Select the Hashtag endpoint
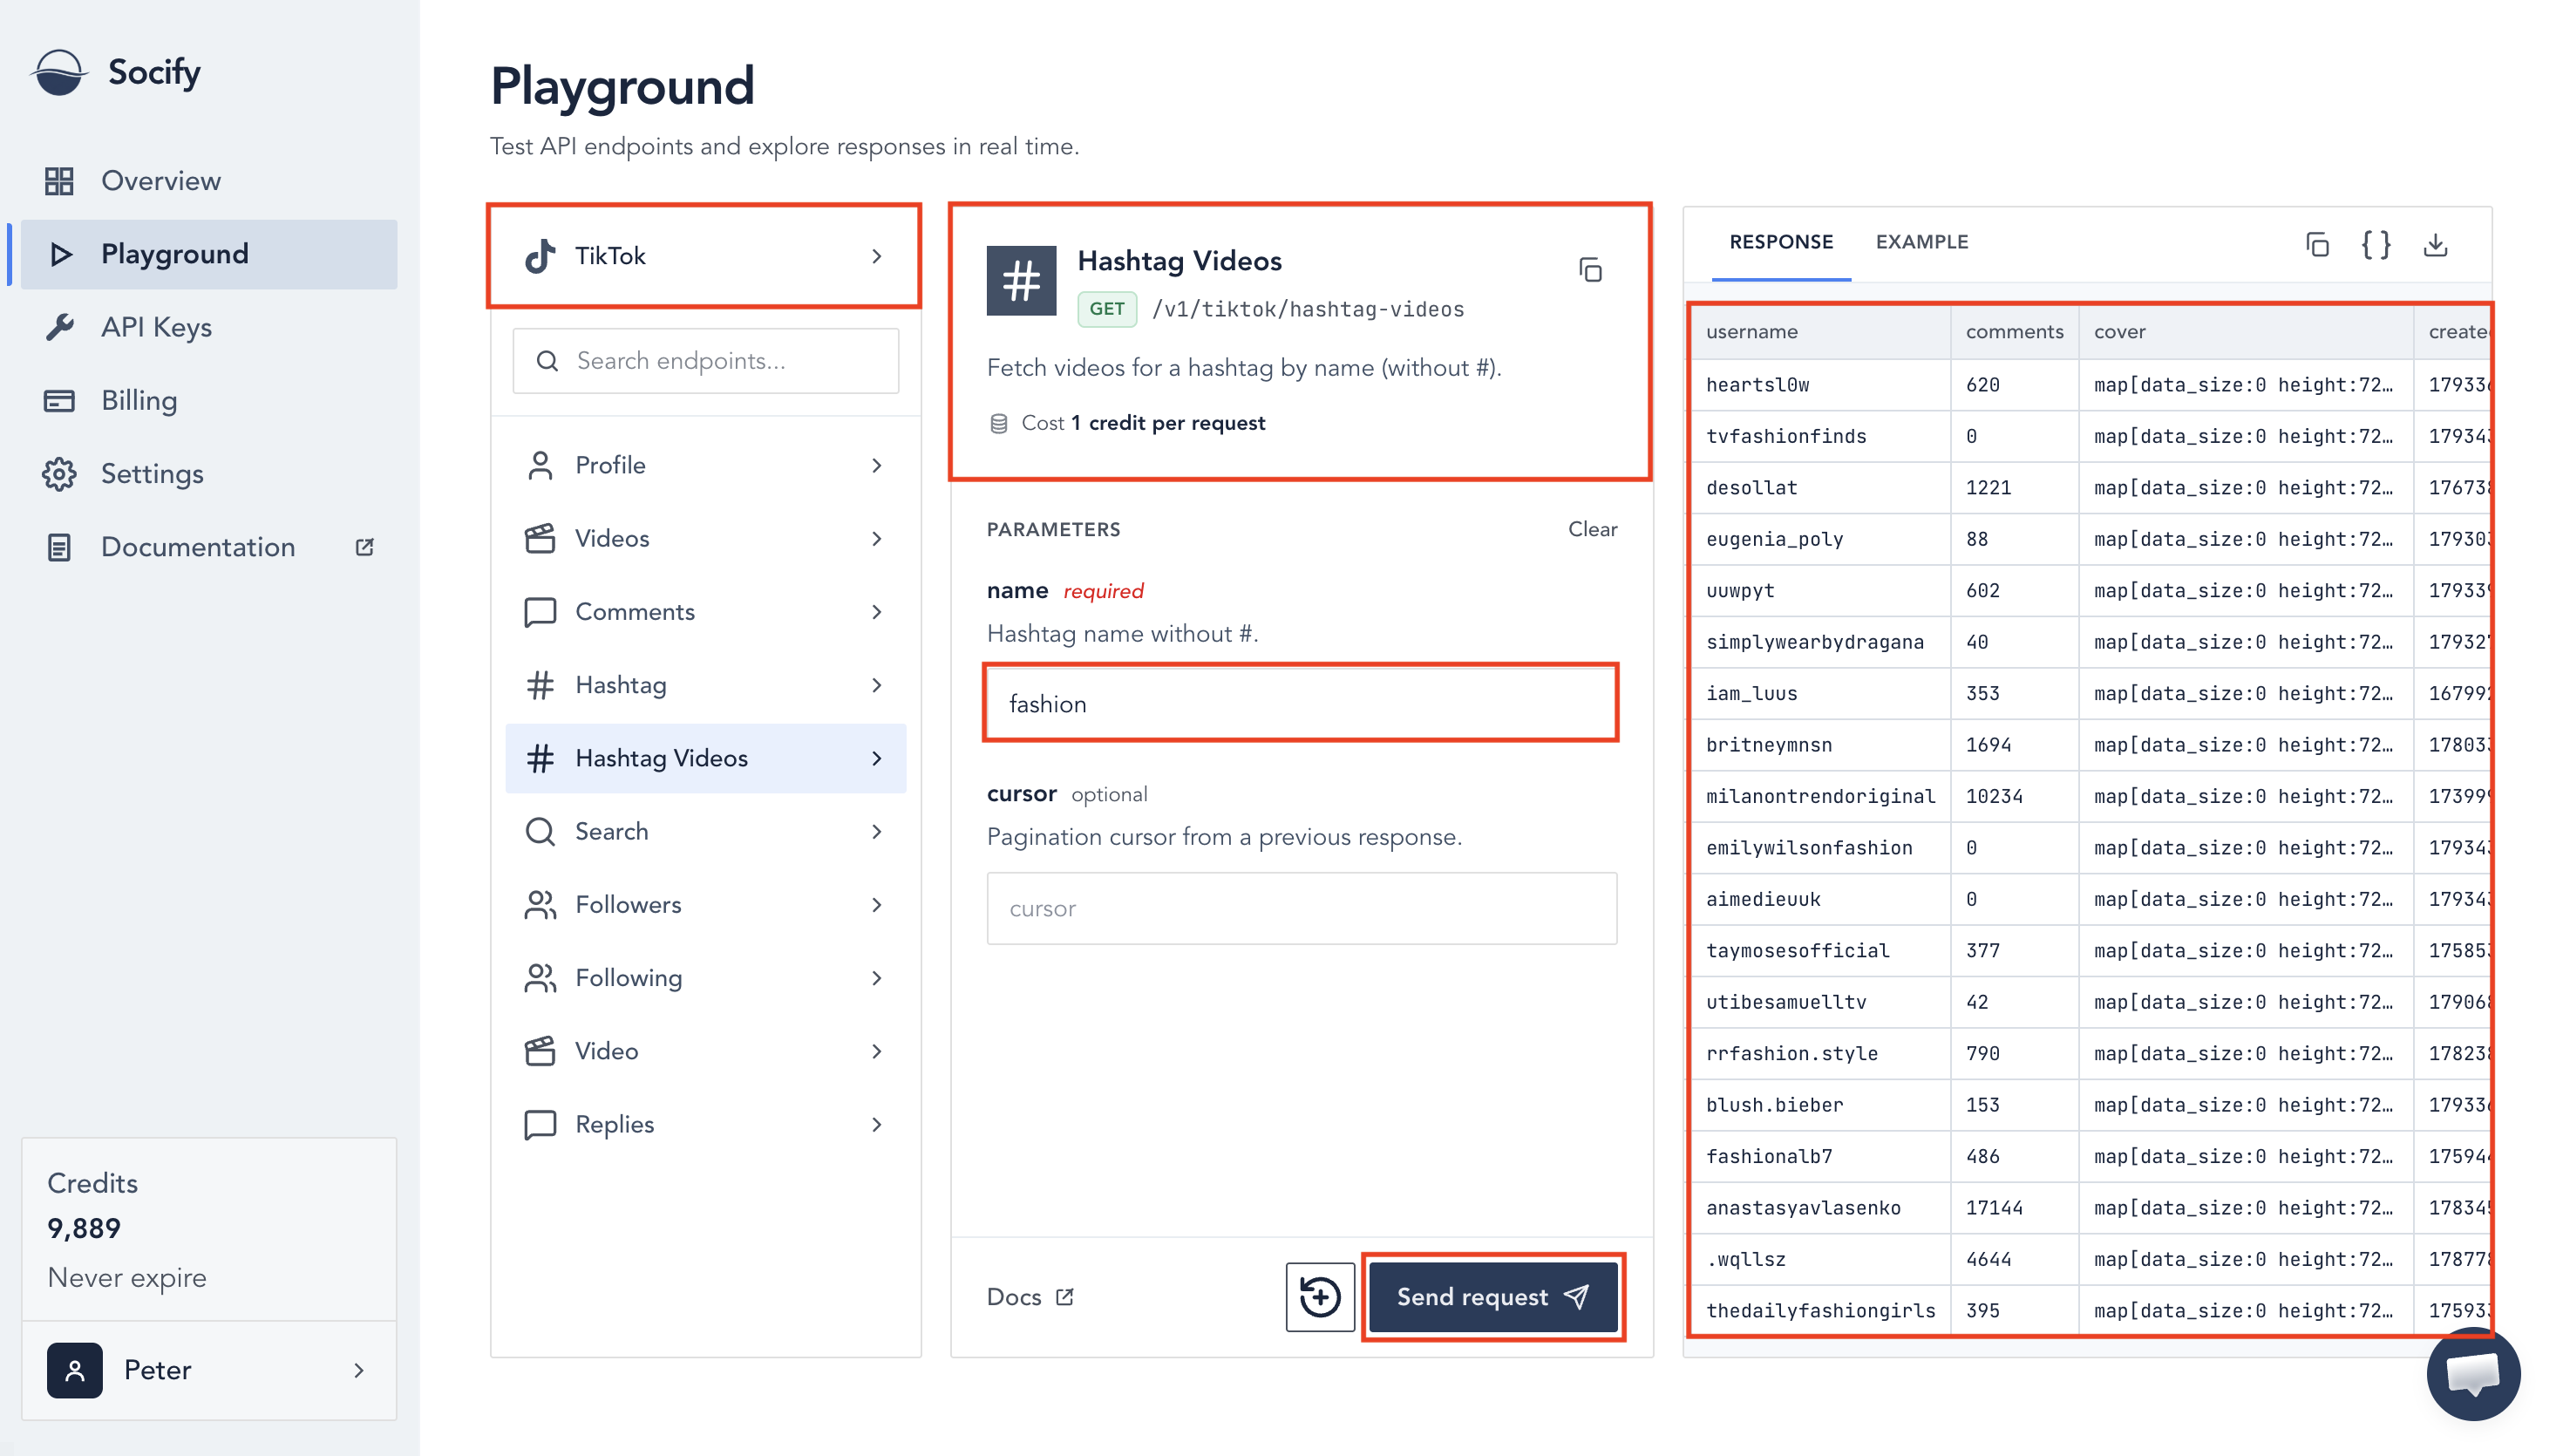Viewport: 2563px width, 1456px height. point(704,685)
